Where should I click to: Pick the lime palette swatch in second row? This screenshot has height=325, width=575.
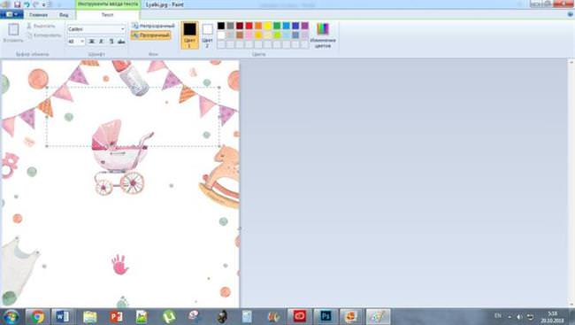[x=277, y=35]
